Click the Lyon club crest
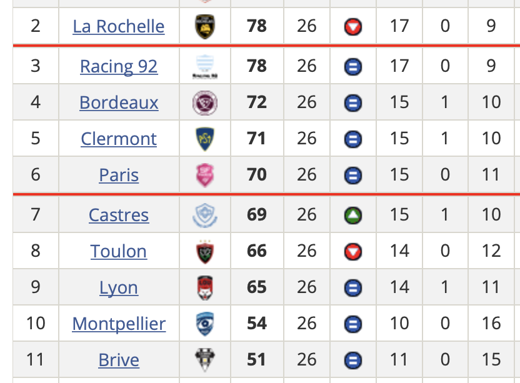520x383 pixels. [x=205, y=287]
